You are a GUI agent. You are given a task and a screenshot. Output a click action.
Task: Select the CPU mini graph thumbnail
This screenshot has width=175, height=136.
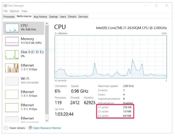point(12,28)
